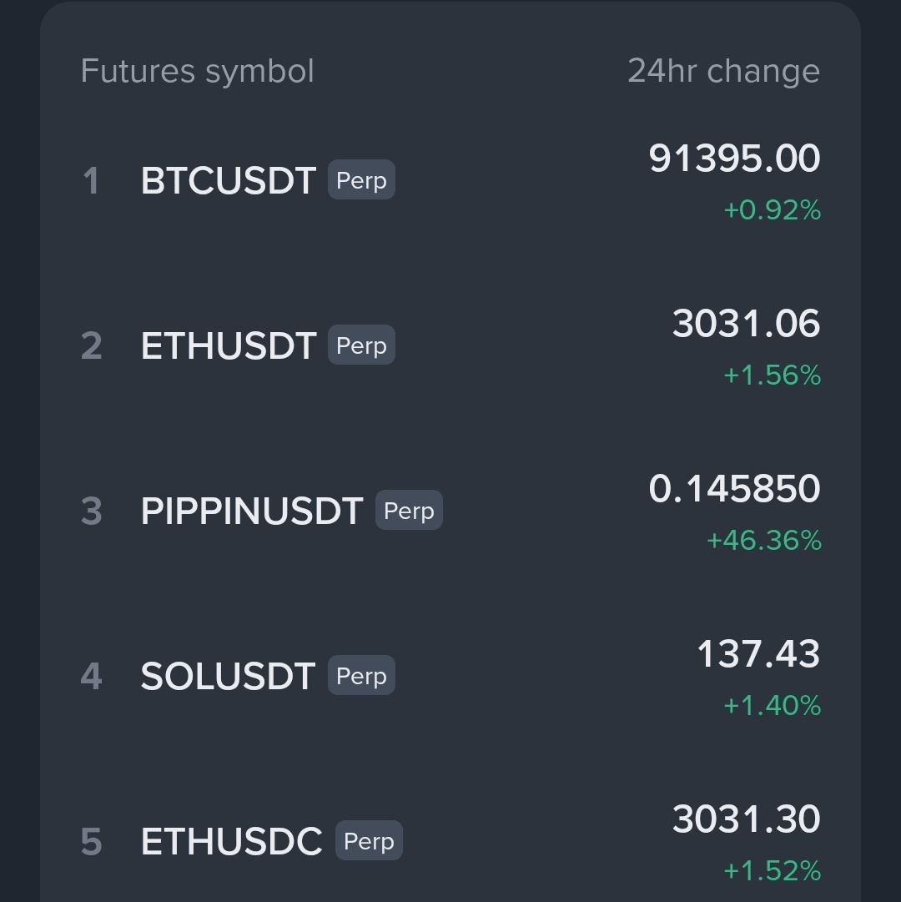Click the Futures symbol column header
Viewport: 901px width, 902px height.
tap(198, 72)
